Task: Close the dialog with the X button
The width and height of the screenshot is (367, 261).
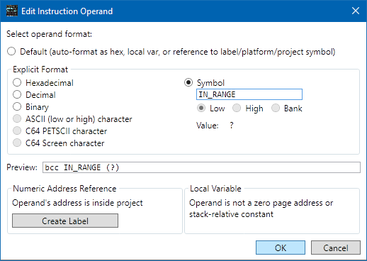Action: 356,11
